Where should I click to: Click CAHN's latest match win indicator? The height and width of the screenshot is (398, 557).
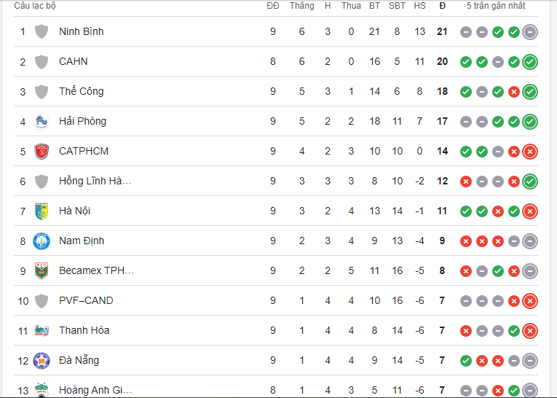point(530,62)
